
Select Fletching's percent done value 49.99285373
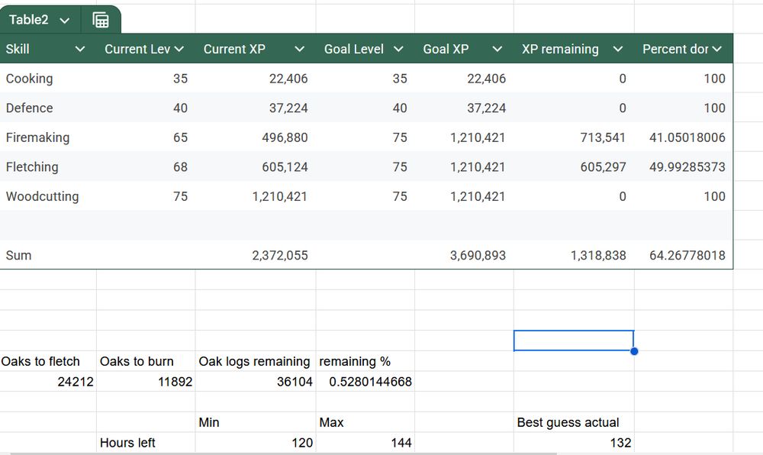(687, 167)
